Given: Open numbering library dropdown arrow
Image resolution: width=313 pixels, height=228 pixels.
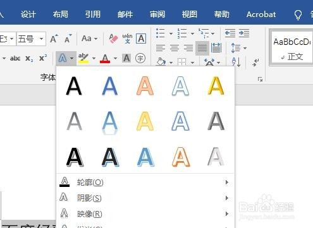Looking at the screenshot, I should [x=192, y=33].
